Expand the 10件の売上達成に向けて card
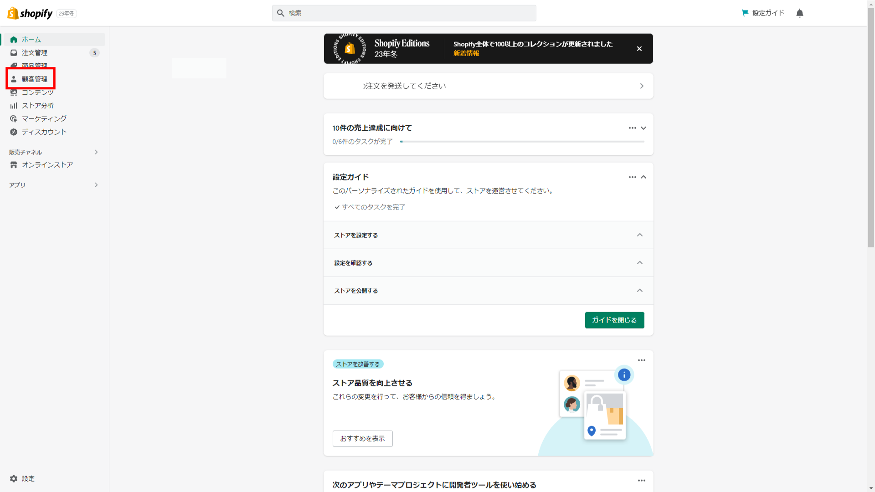The width and height of the screenshot is (875, 492). tap(643, 128)
